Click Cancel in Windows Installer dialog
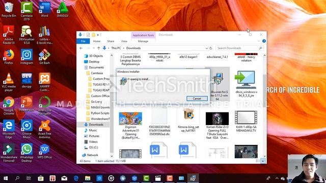The image size is (326, 183). 197,99
